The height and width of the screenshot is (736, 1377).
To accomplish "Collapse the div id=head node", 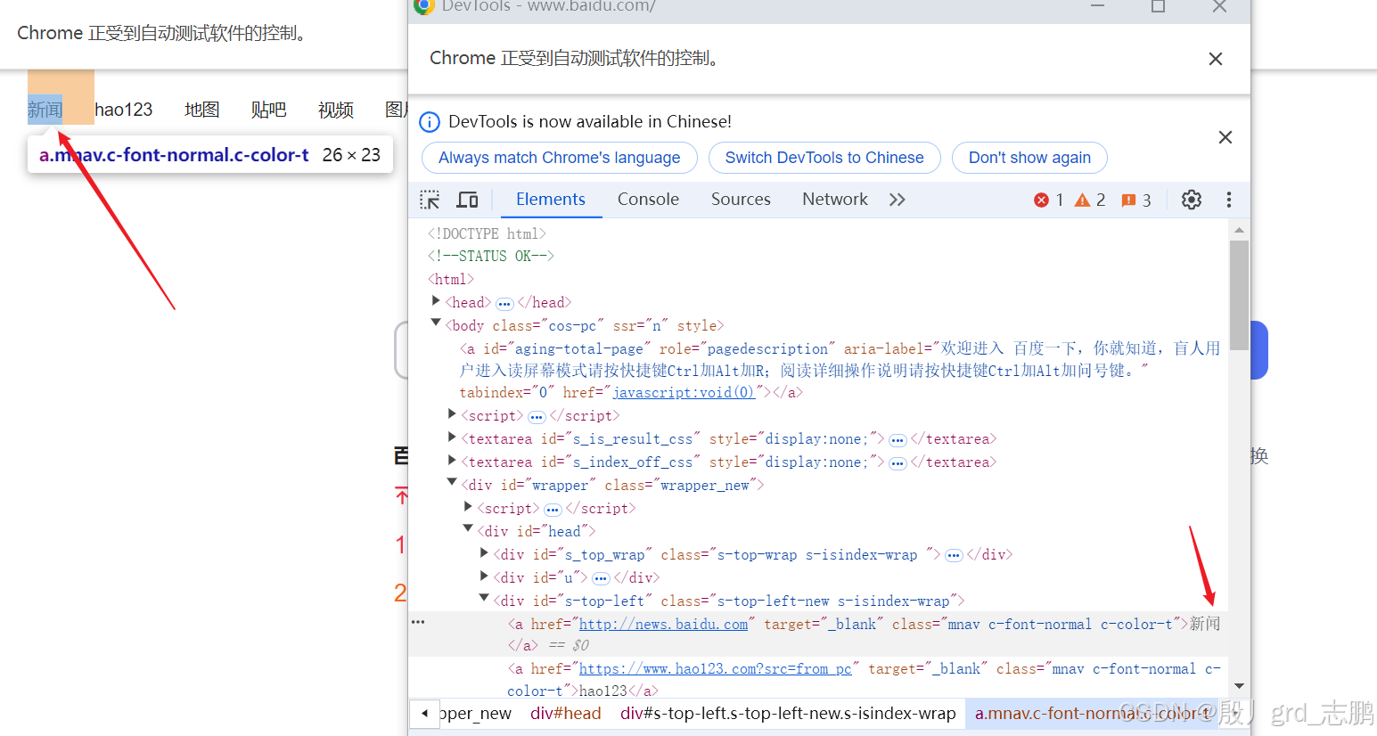I will pyautogui.click(x=468, y=529).
